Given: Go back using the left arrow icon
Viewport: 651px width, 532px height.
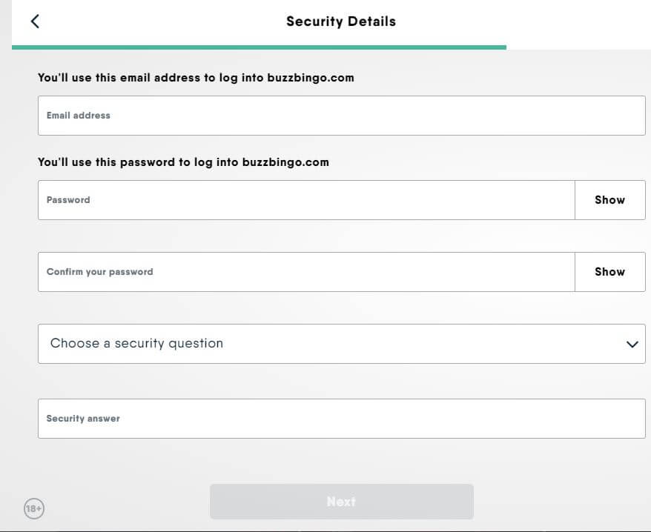Looking at the screenshot, I should (35, 21).
